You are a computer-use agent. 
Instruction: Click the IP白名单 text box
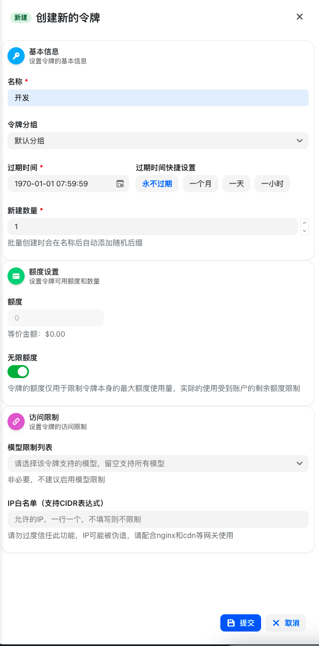point(158,519)
